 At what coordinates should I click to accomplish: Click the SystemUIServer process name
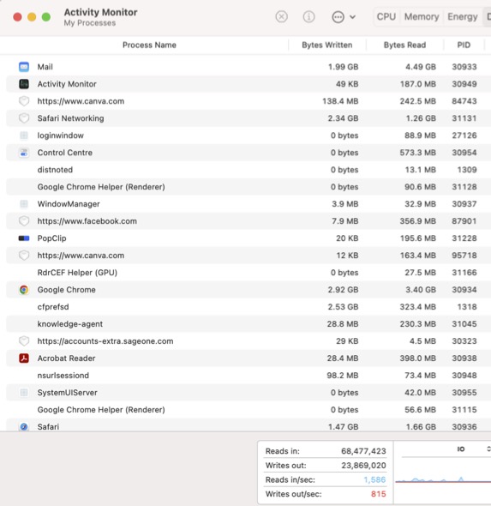(68, 393)
